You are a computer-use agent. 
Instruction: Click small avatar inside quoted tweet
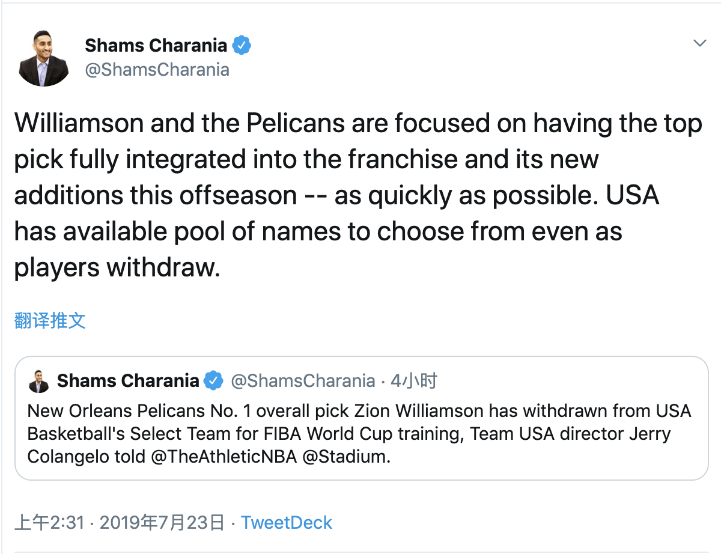39,381
